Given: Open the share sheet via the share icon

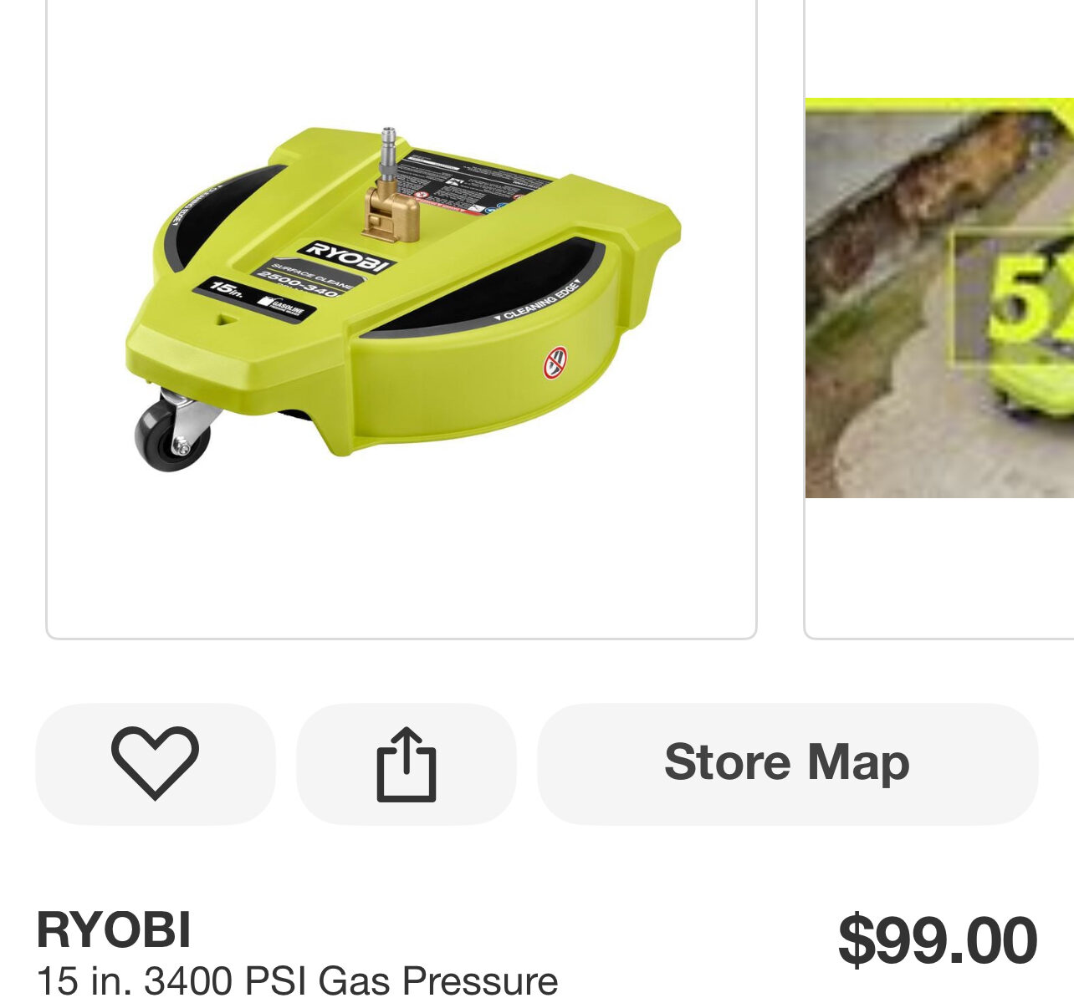Looking at the screenshot, I should tap(407, 763).
